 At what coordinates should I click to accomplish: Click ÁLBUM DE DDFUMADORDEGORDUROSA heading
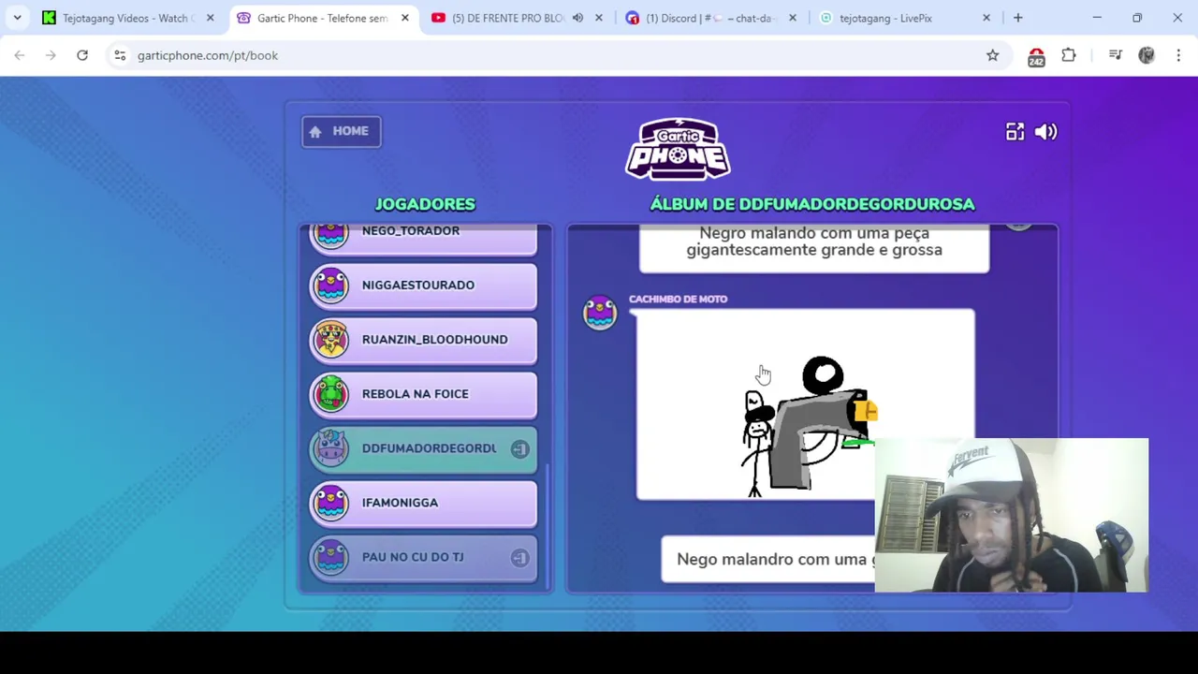click(x=812, y=204)
